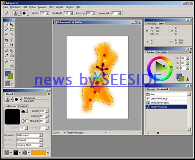Screen dimensions: 195x160
Task: Activate the Zoom magnifier tool
Action: (x=7, y=61)
